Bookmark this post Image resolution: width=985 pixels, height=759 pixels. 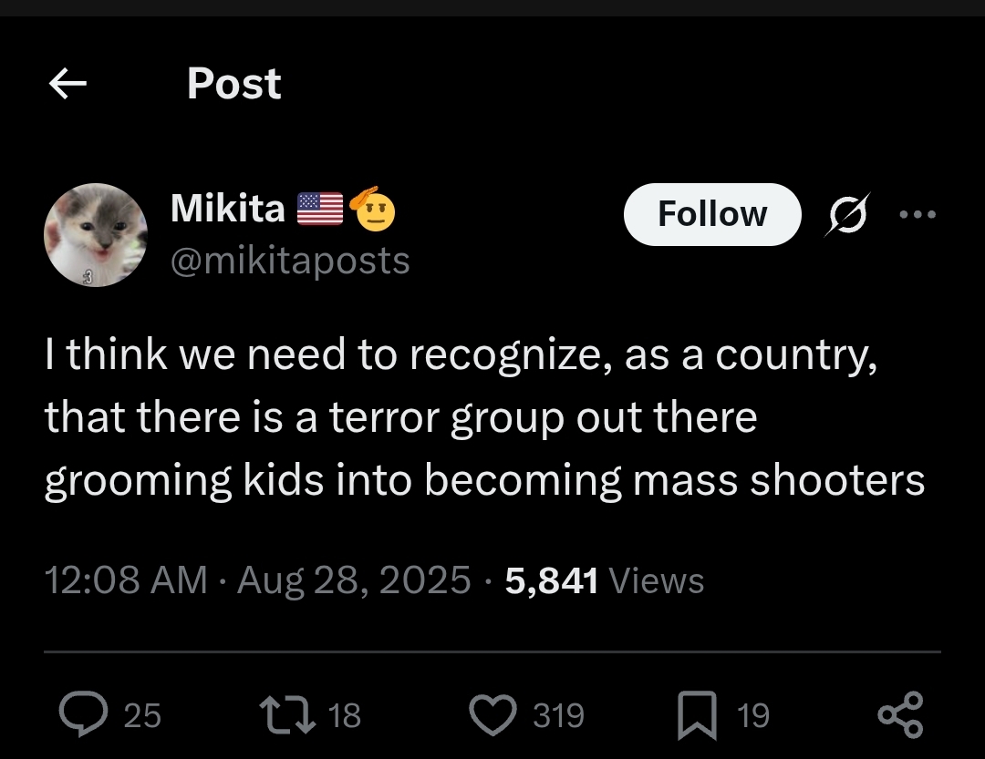pyautogui.click(x=695, y=715)
